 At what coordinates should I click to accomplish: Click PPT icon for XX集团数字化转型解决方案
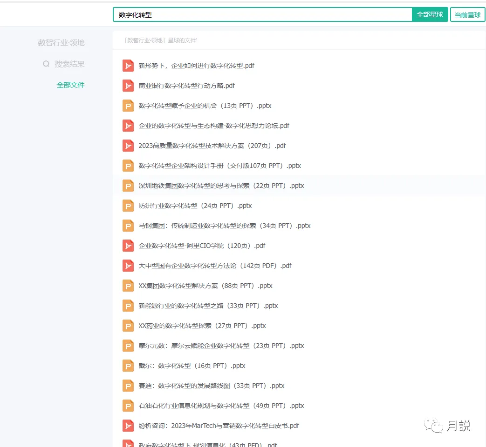pyautogui.click(x=128, y=286)
